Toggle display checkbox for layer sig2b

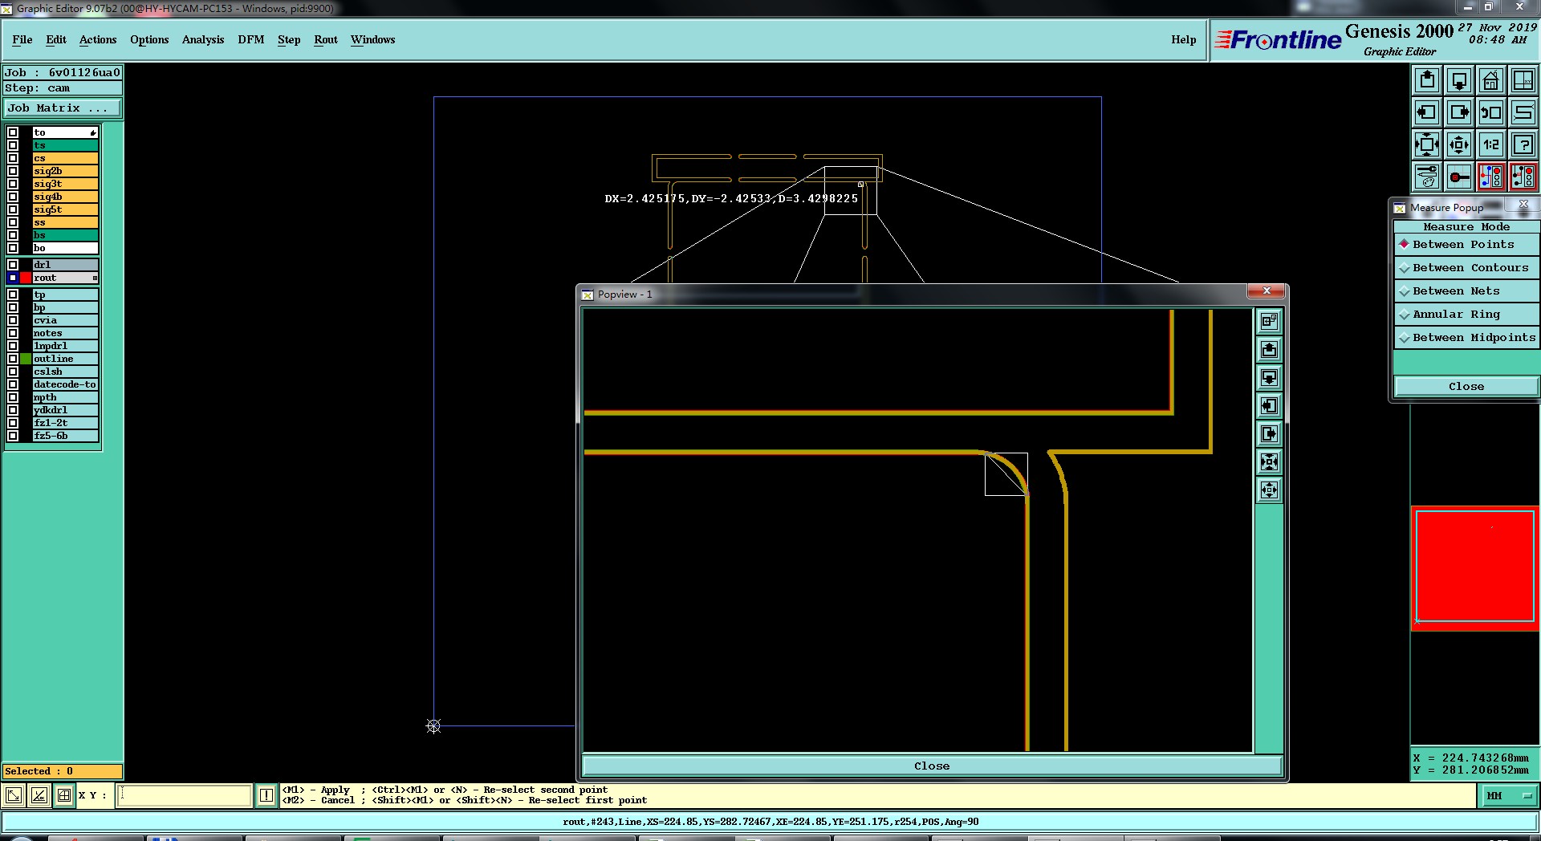[x=13, y=171]
